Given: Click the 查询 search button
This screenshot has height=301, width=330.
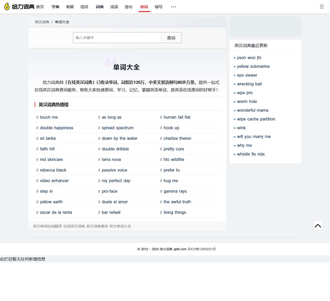Looking at the screenshot, I should pos(171,38).
